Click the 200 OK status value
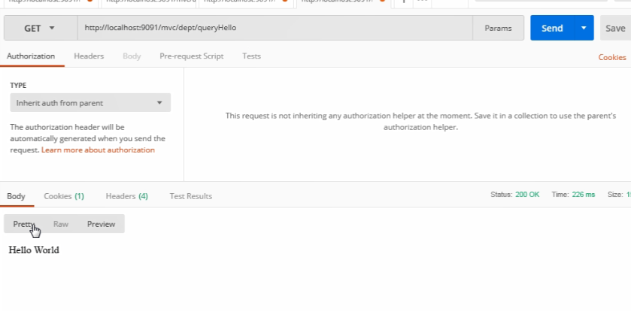This screenshot has height=311, width=631. pyautogui.click(x=527, y=195)
